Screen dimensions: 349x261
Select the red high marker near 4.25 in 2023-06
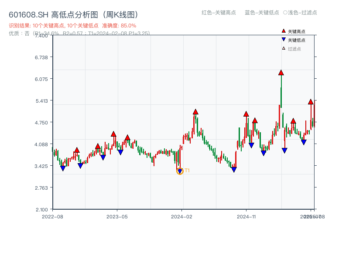[127, 137]
